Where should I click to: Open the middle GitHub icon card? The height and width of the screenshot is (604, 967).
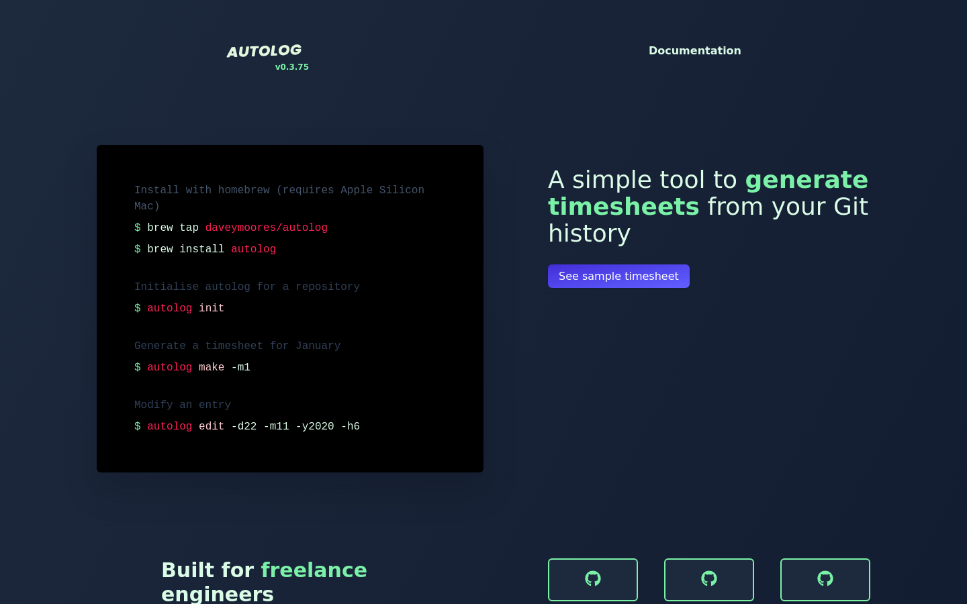709,580
